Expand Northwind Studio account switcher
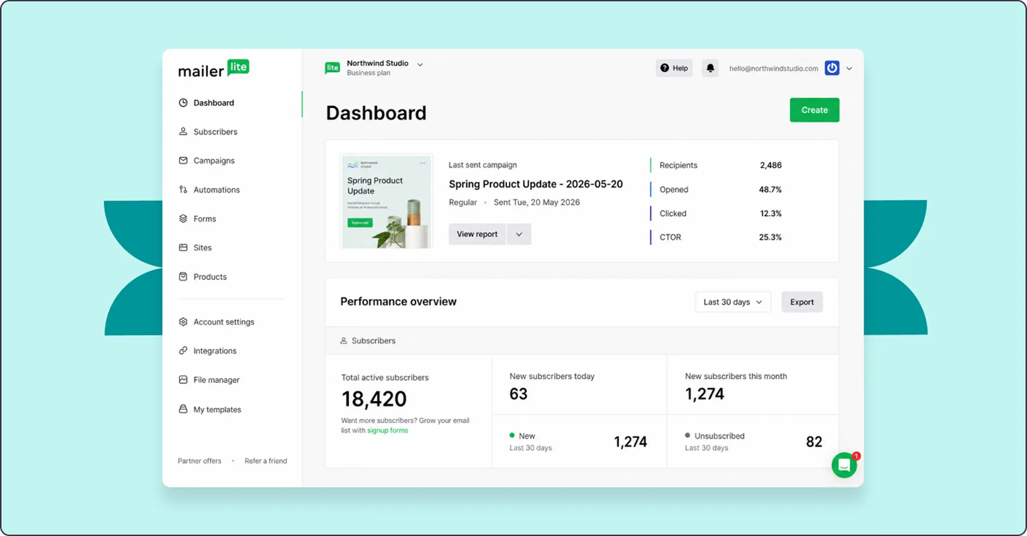This screenshot has width=1027, height=536. tap(420, 65)
